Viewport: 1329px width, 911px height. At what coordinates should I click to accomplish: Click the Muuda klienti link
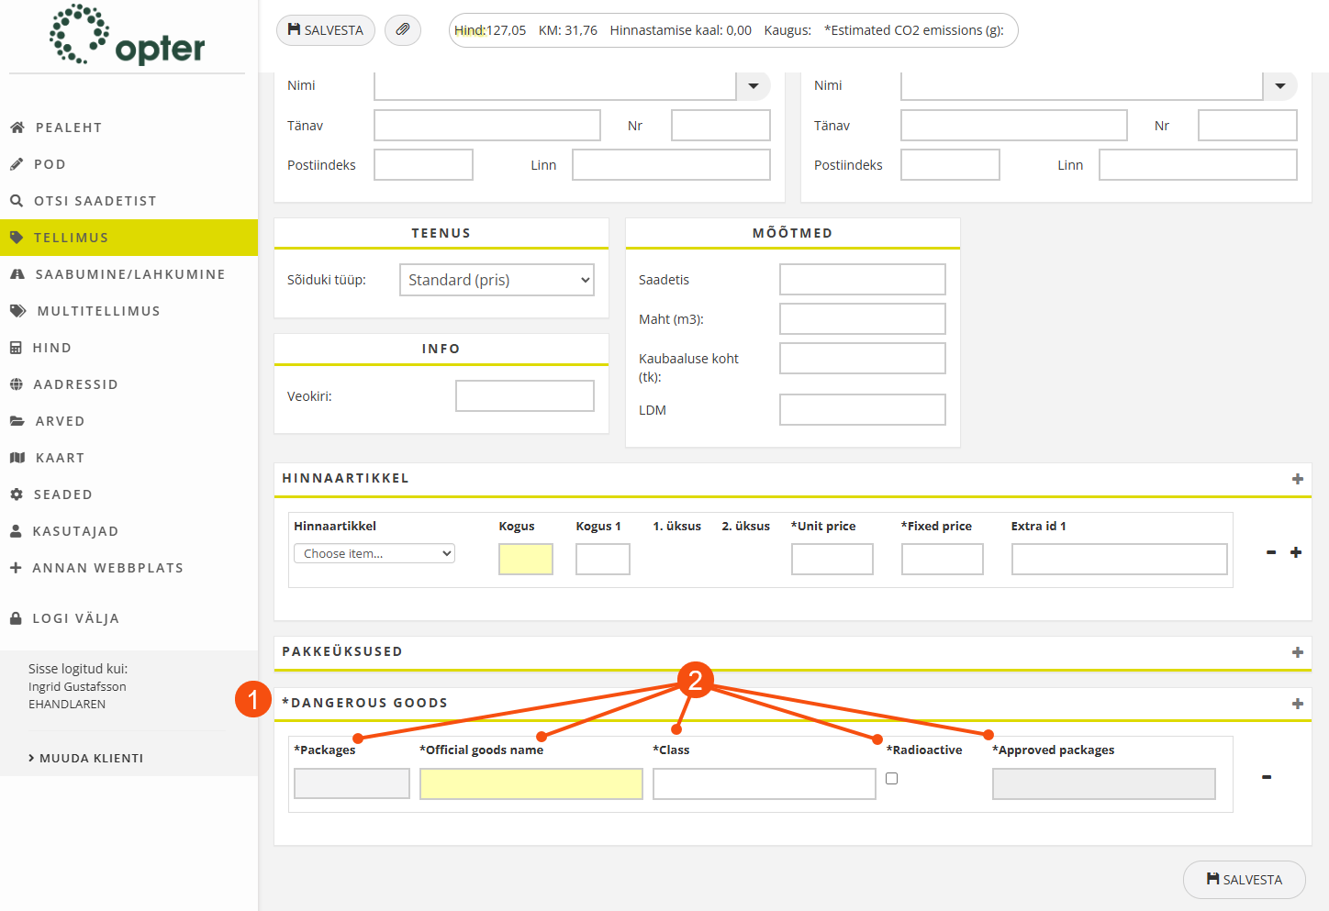(91, 758)
